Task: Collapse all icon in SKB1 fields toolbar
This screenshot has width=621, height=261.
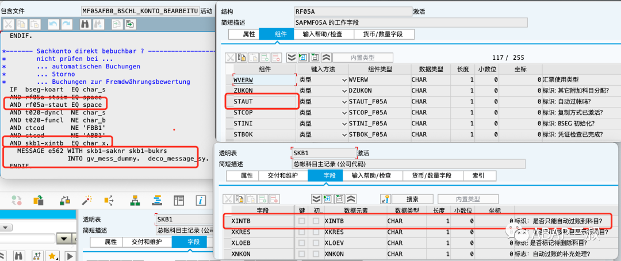Action: [351, 199]
